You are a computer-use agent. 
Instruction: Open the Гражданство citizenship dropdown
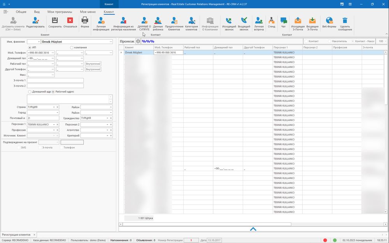(x=107, y=118)
